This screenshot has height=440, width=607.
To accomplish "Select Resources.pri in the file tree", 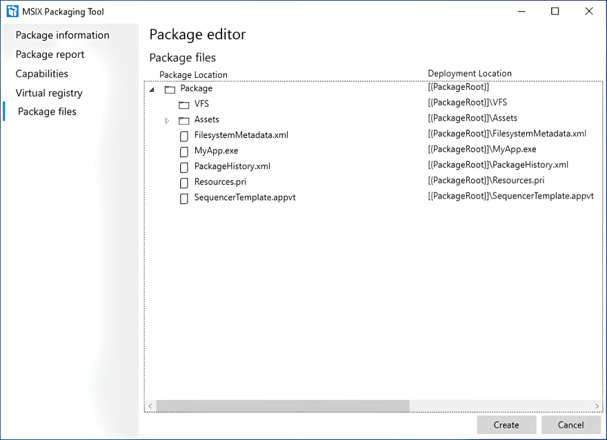I will tap(220, 181).
